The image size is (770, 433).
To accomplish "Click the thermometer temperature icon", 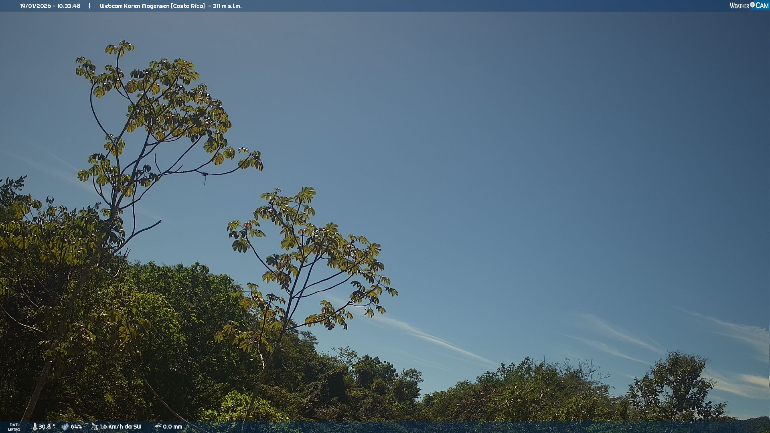I will point(34,427).
